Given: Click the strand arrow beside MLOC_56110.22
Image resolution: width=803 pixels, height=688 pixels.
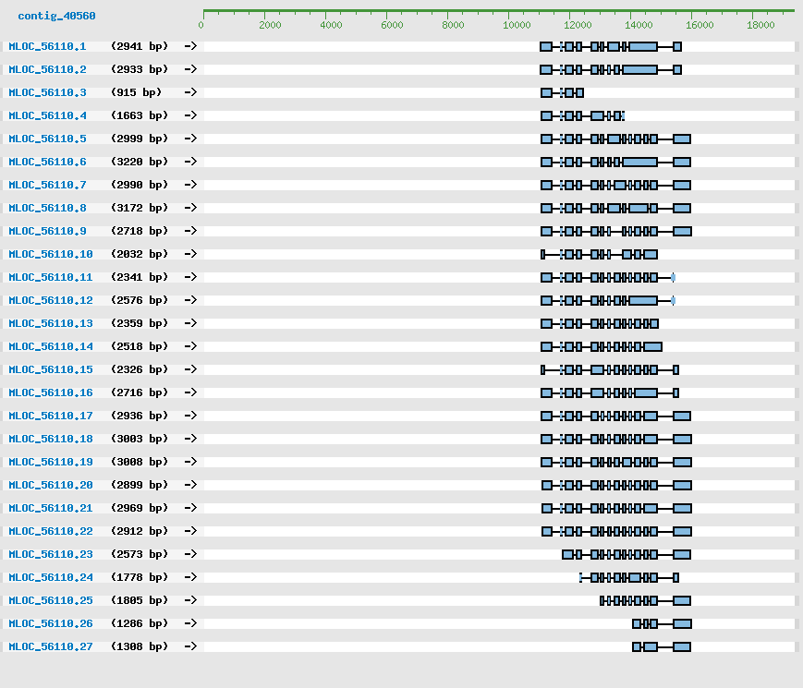Looking at the screenshot, I should point(190,531).
